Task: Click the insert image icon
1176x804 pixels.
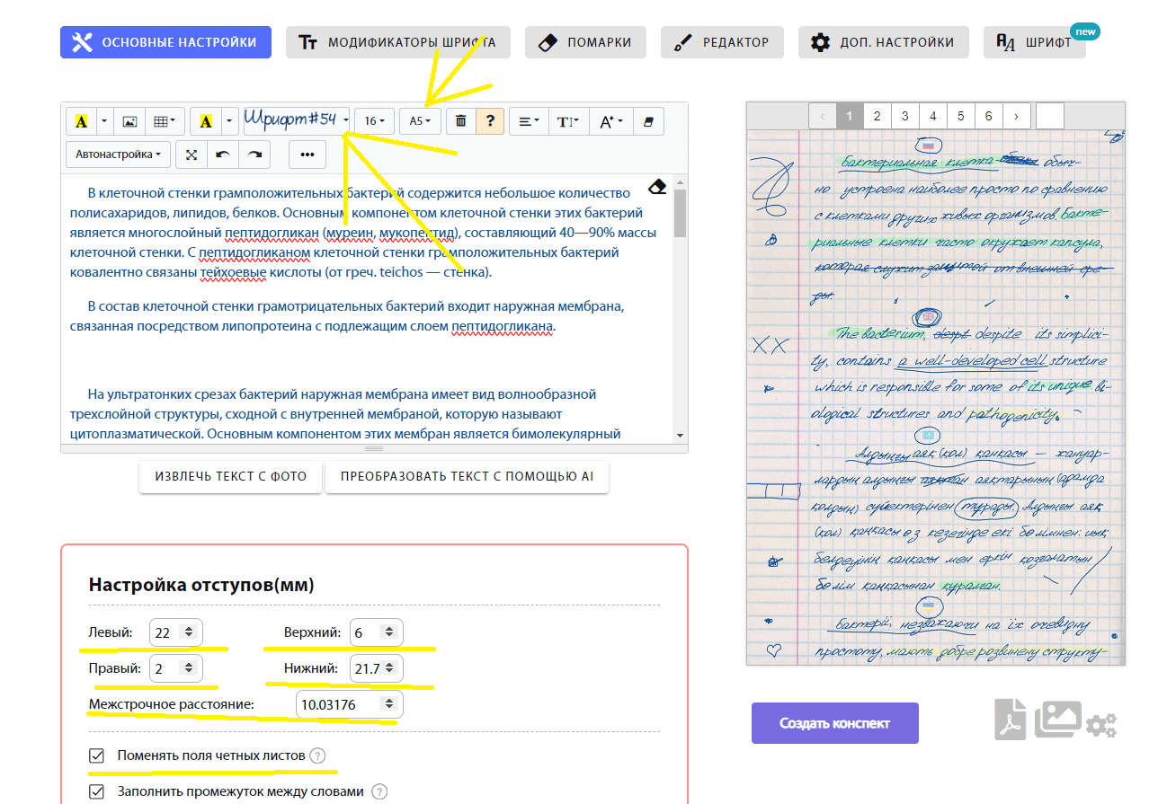Action: click(129, 121)
